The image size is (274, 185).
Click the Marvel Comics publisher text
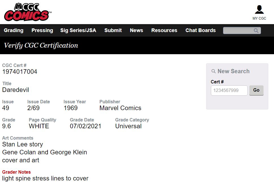(120, 108)
